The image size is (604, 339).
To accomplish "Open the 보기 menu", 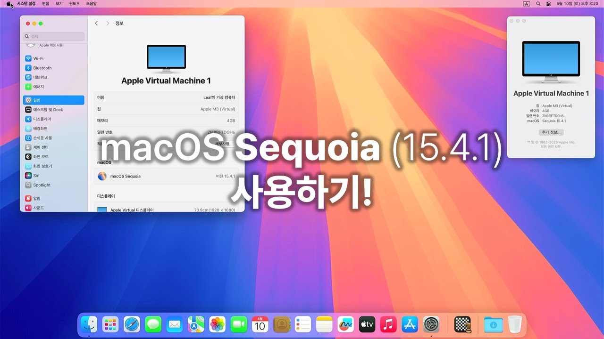I will [59, 3].
